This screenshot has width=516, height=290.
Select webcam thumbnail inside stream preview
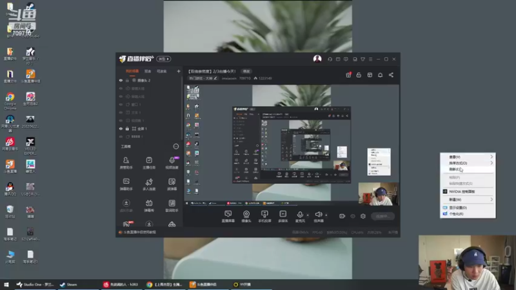(x=379, y=194)
